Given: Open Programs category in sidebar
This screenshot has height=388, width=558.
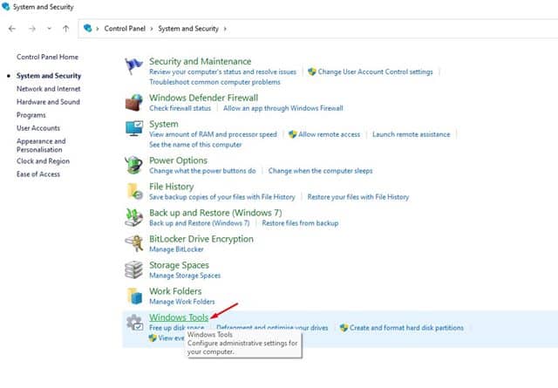Looking at the screenshot, I should 31,115.
